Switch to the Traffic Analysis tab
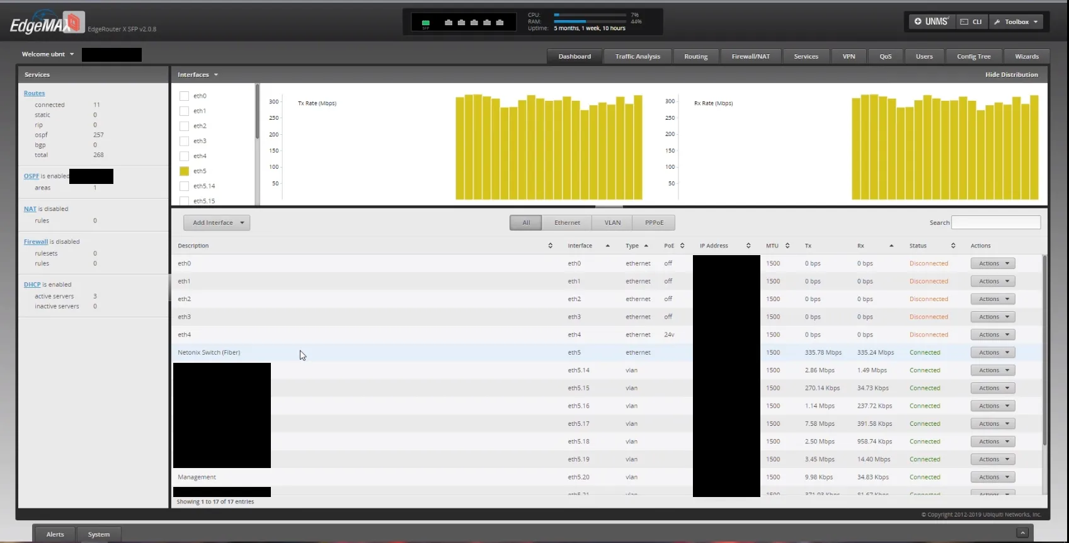This screenshot has height=543, width=1069. [637, 56]
